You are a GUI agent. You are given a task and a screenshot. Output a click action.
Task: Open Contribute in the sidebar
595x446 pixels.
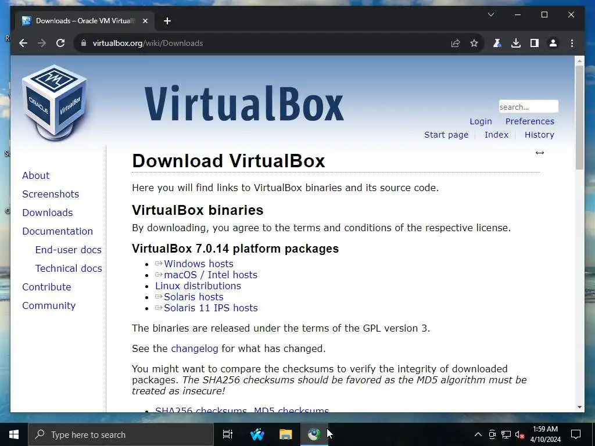tap(46, 287)
